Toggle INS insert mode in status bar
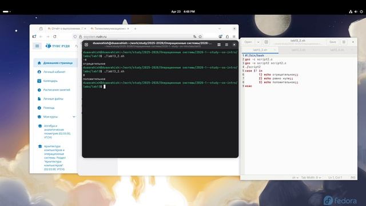Screen dimensions: 366x206 pos(353,178)
